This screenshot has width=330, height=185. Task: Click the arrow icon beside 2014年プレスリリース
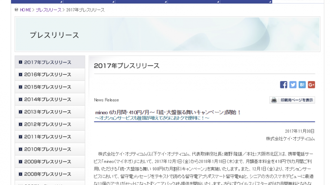pyautogui.click(x=20, y=99)
